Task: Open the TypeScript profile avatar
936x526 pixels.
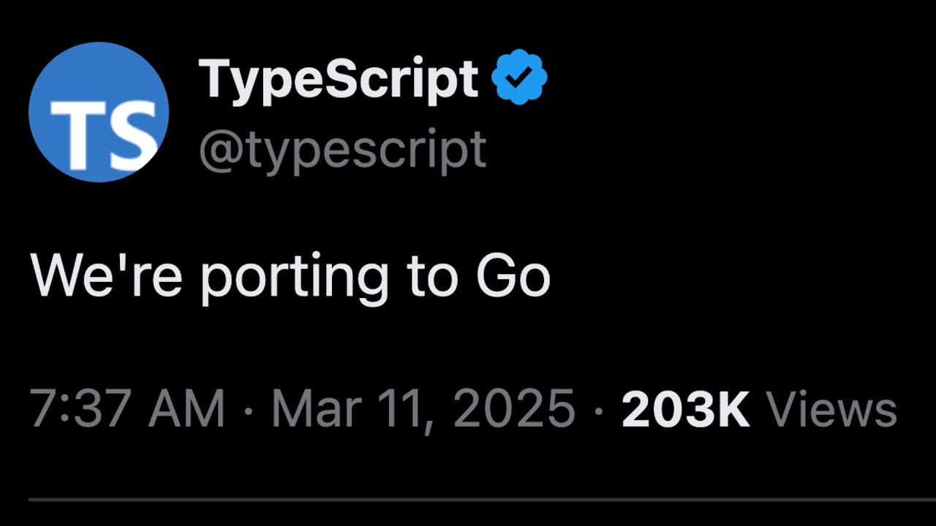Action: pos(99,111)
